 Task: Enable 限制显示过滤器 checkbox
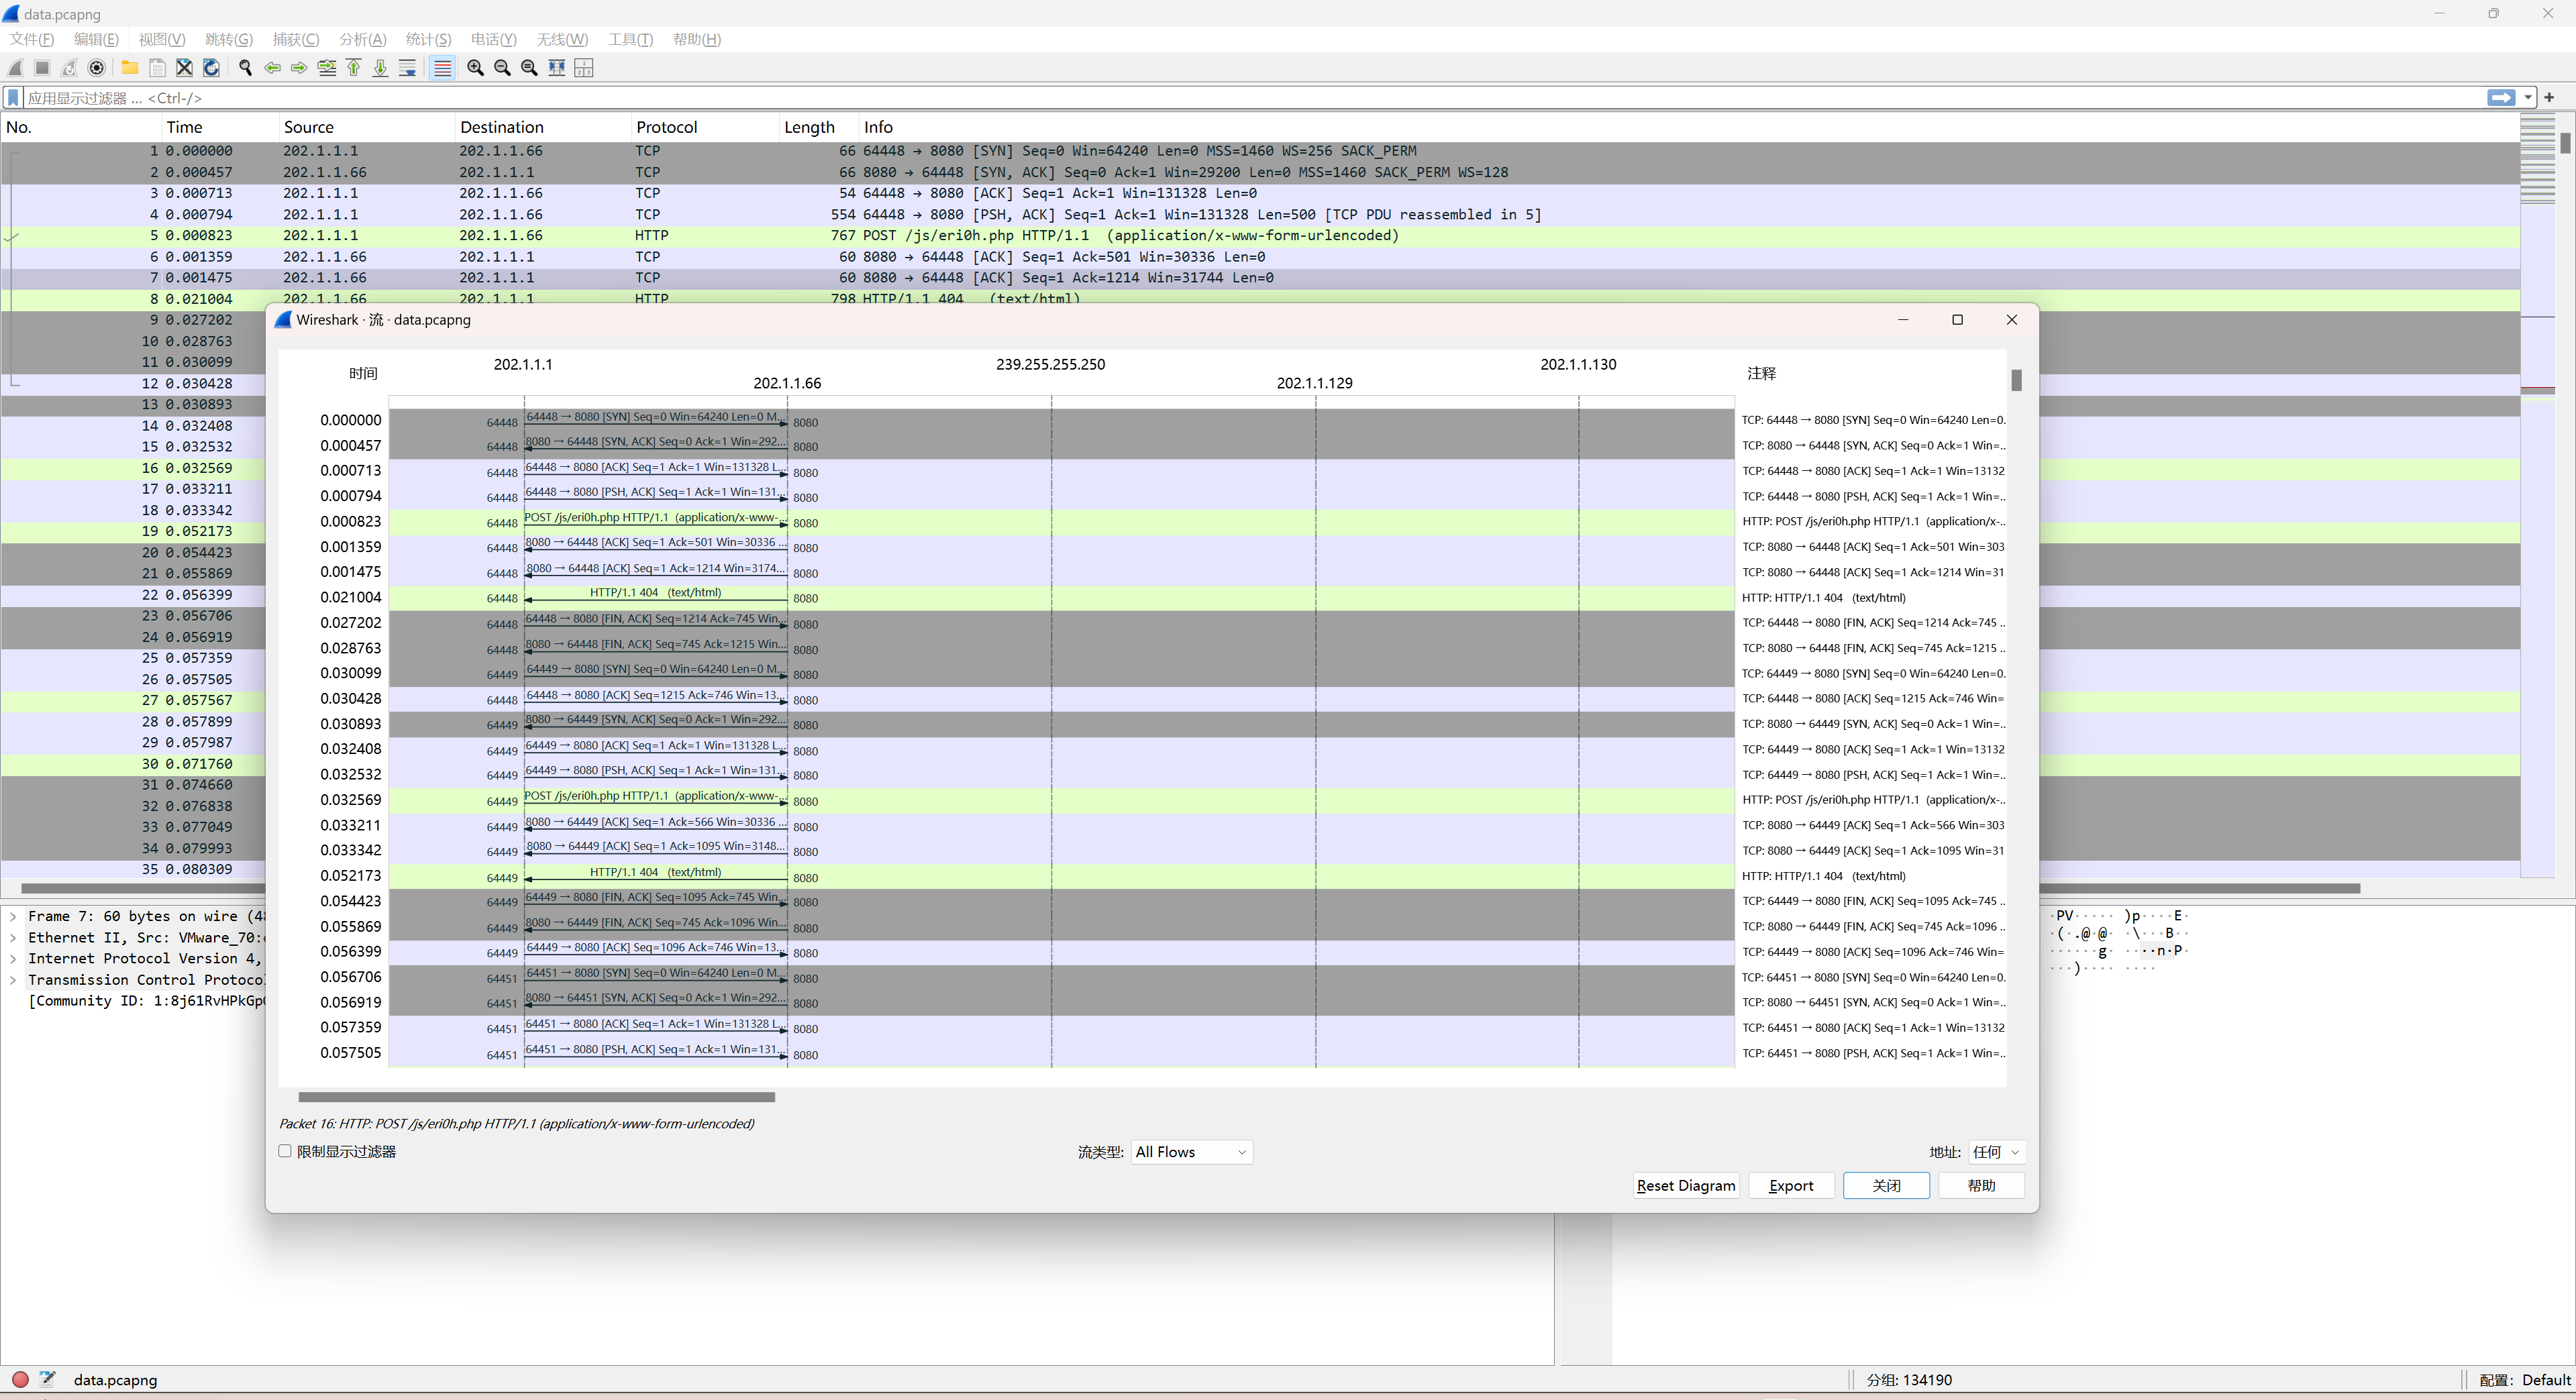coord(285,1151)
